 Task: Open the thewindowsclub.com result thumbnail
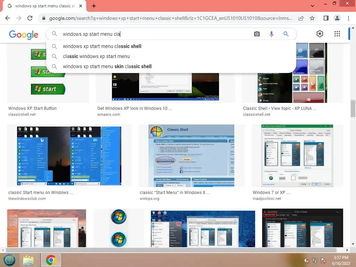click(69, 156)
